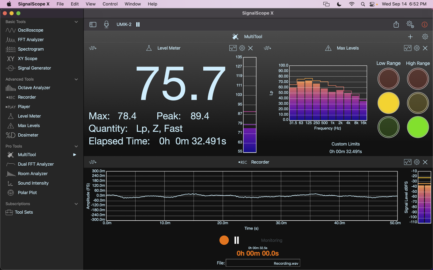
Task: Click the Signal Level dBFS meter bar
Action: pos(424,197)
